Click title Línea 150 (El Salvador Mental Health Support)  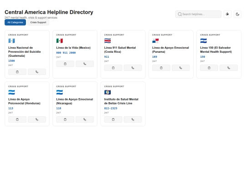pyautogui.click(x=216, y=50)
